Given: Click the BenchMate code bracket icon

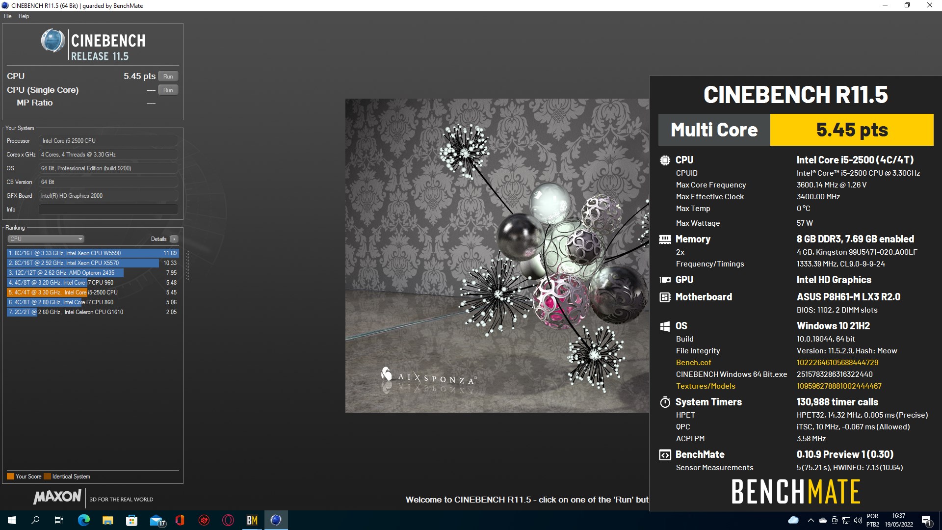Looking at the screenshot, I should [665, 455].
